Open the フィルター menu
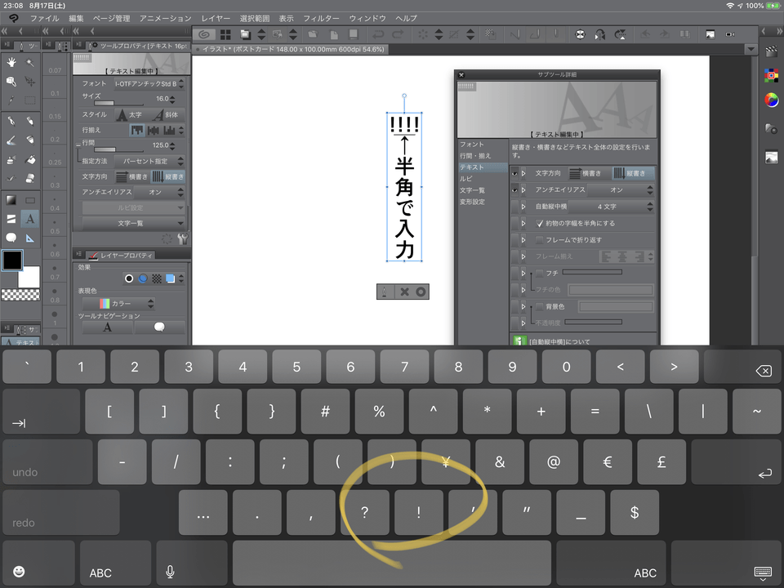 (321, 18)
